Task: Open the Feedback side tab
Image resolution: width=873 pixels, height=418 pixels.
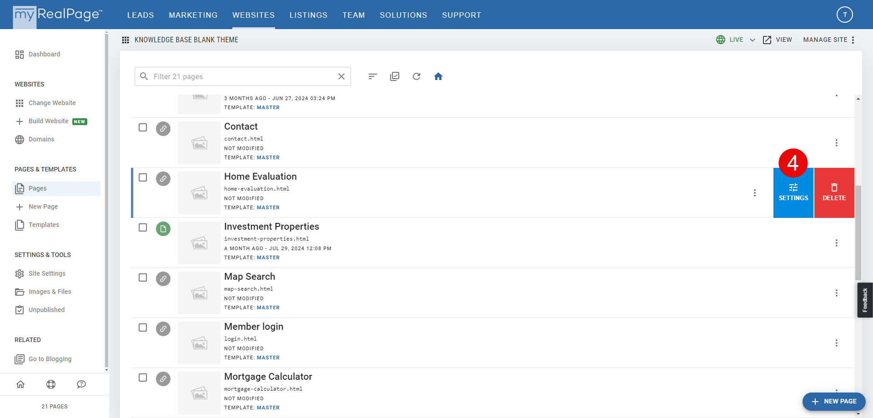Action: 865,300
